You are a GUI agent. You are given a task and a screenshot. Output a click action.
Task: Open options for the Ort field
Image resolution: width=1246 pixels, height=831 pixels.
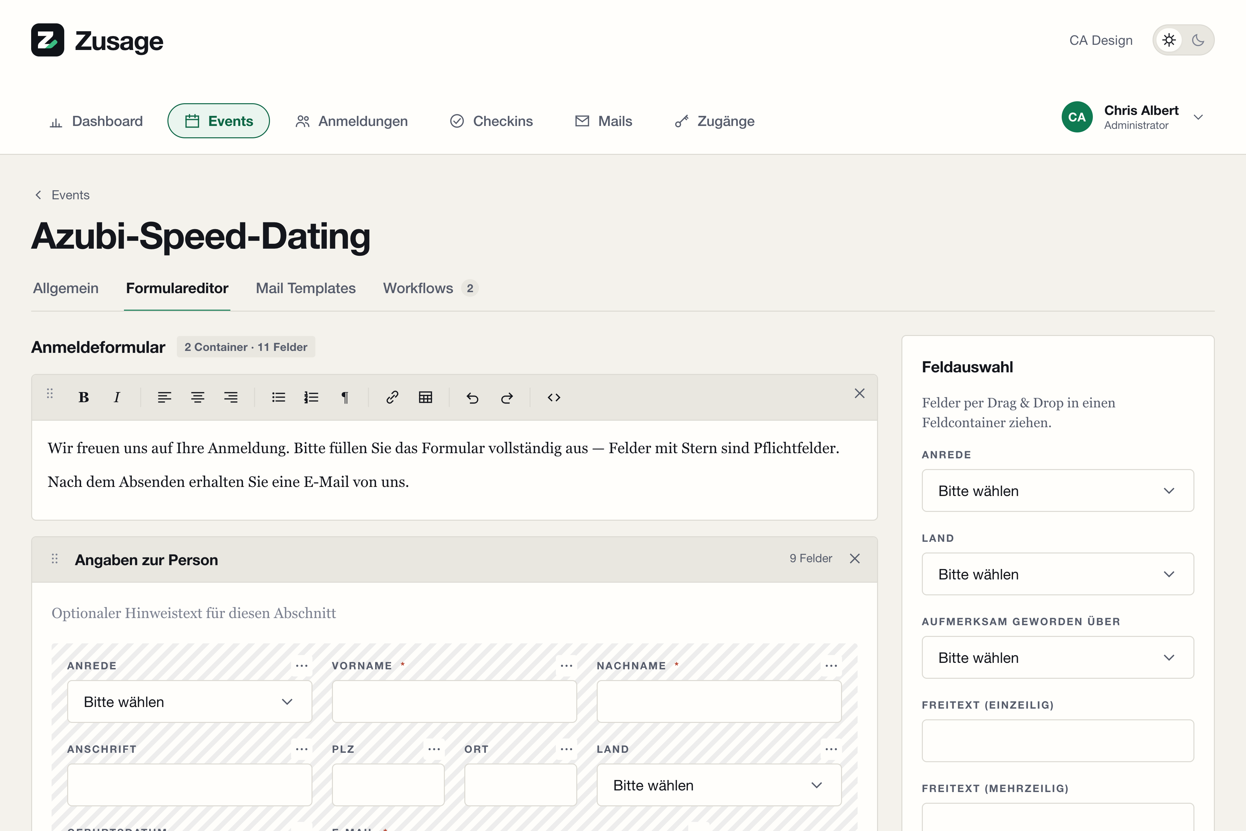pos(567,750)
